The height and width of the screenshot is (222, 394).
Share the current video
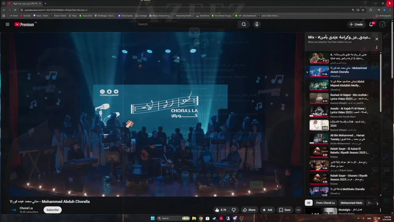tap(249, 210)
